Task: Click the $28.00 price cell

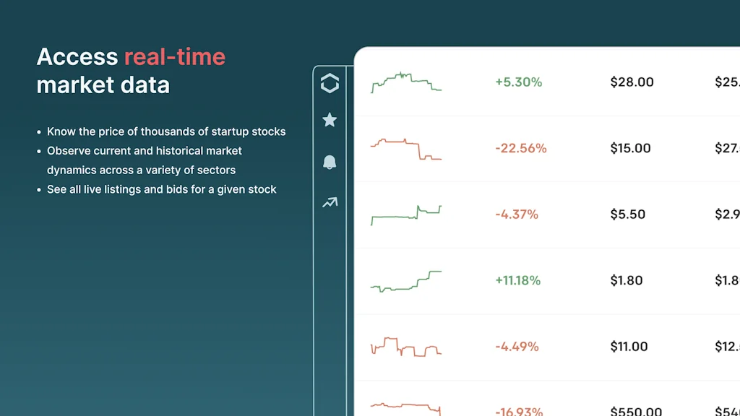Action: click(632, 82)
